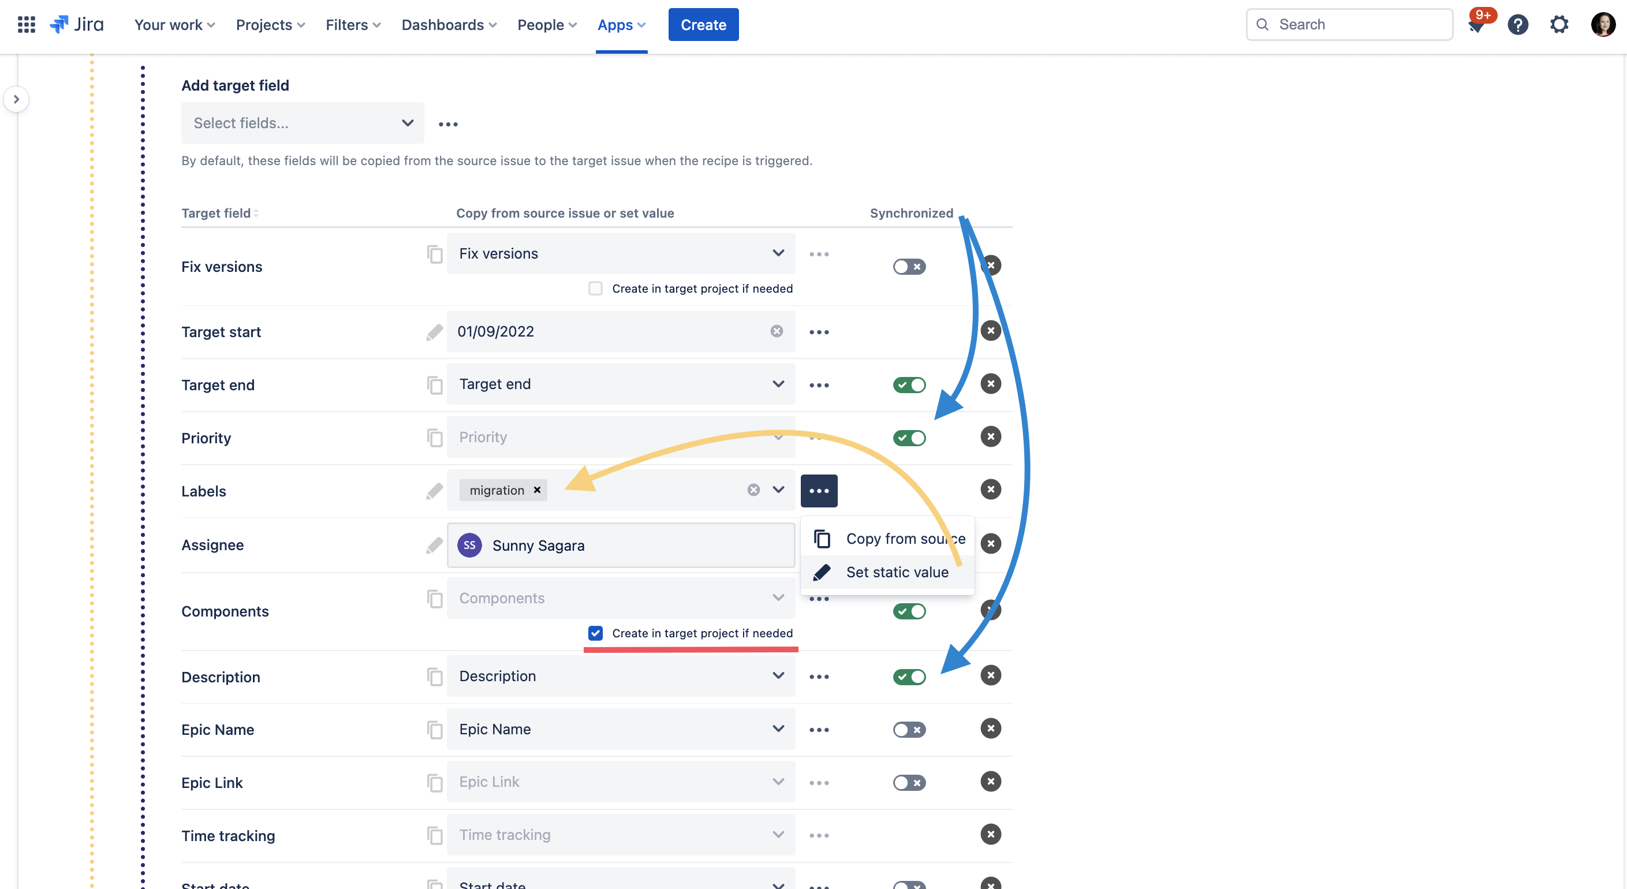Remove the Epic Link field row
Viewport: 1627px width, 889px height.
[x=990, y=781]
